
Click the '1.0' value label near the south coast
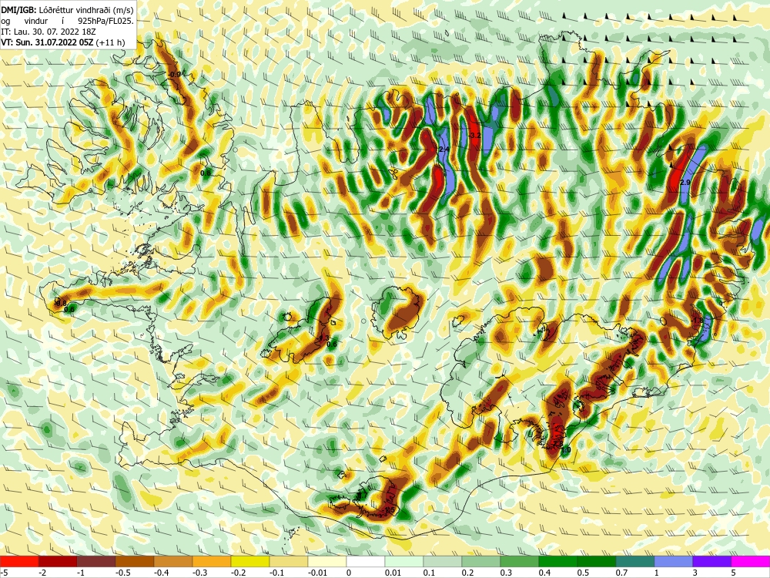[x=566, y=450]
